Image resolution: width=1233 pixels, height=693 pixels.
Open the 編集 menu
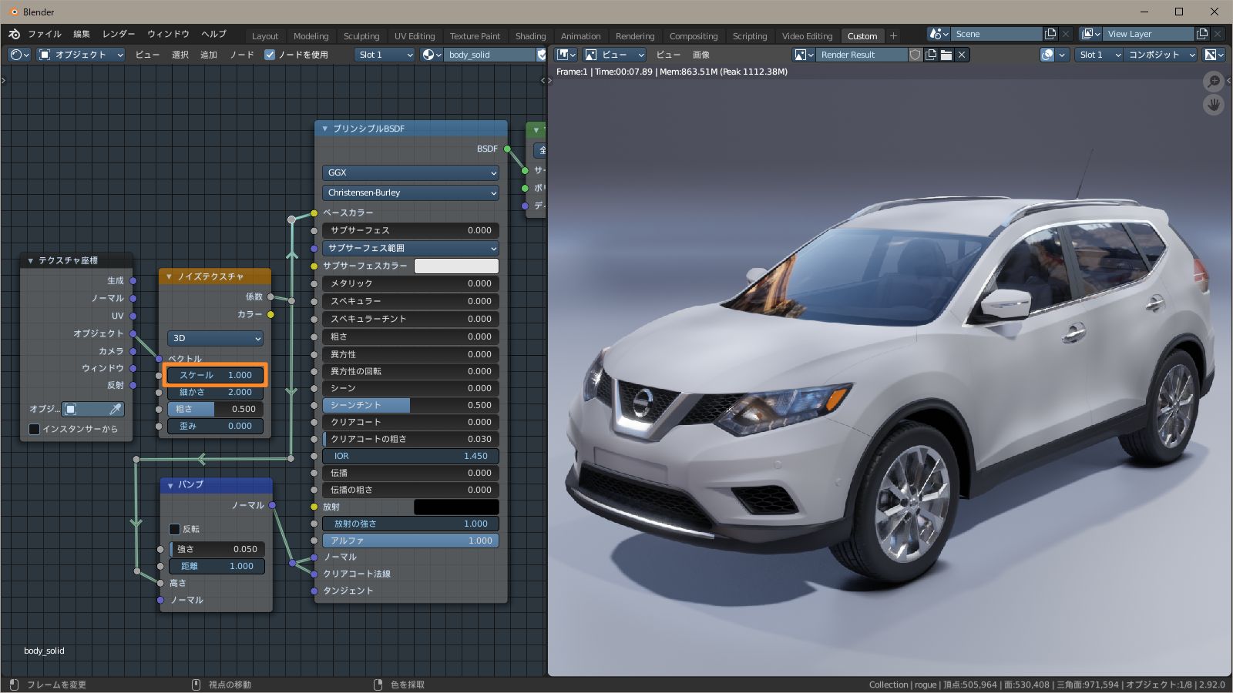pos(82,34)
